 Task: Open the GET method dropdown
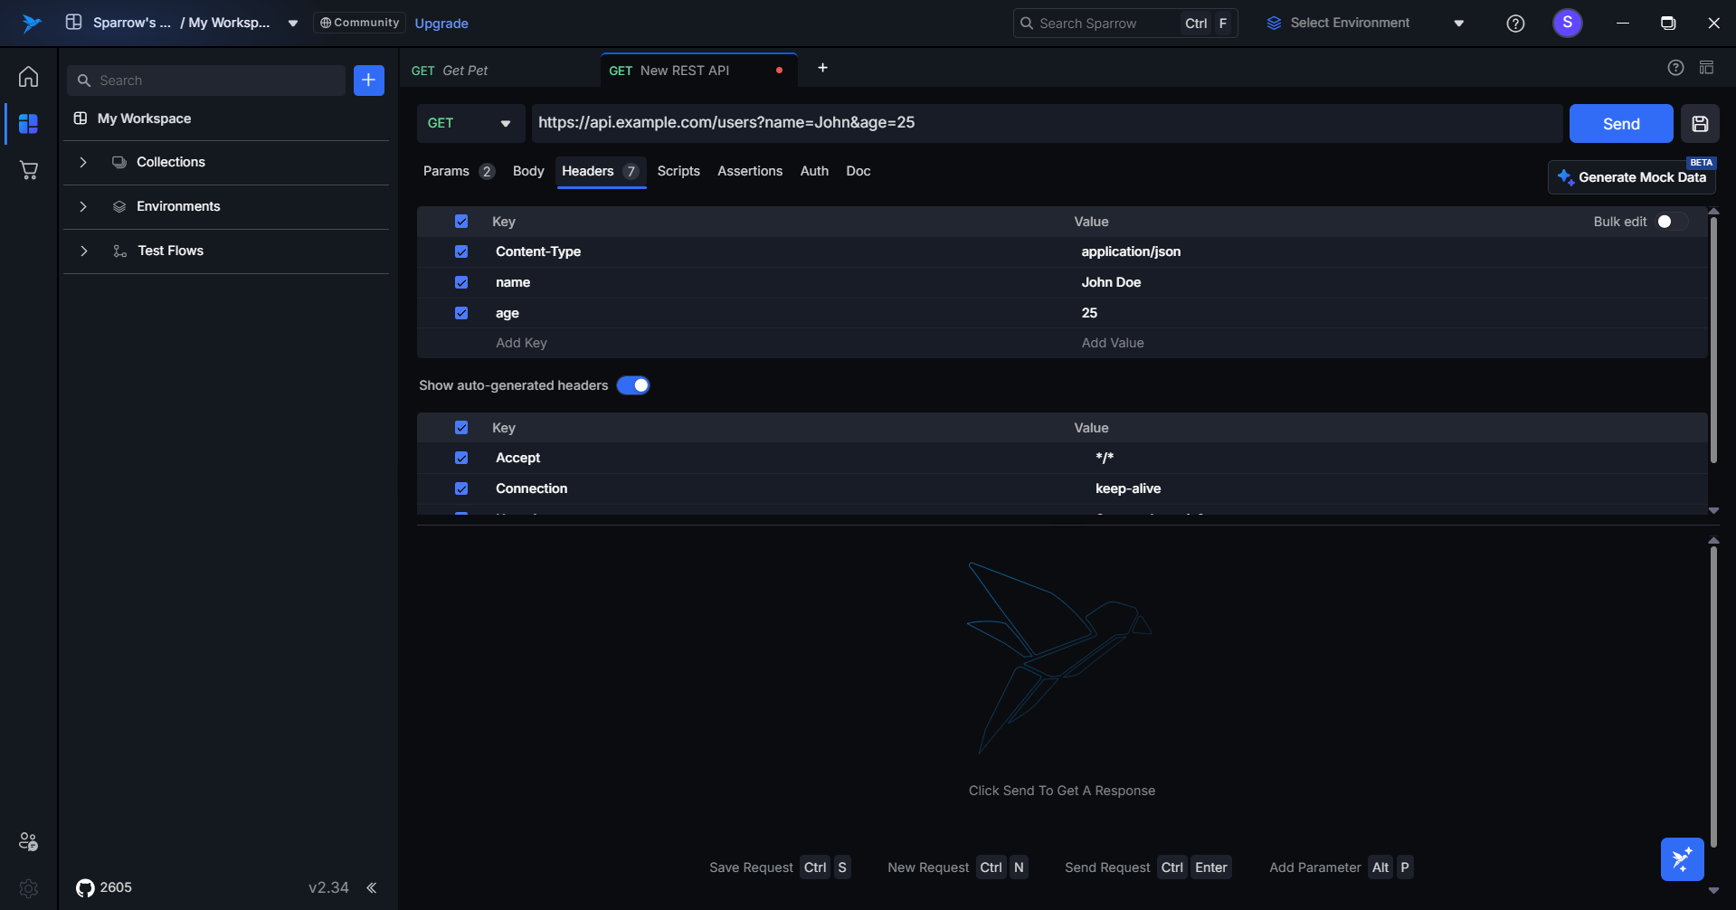470,123
